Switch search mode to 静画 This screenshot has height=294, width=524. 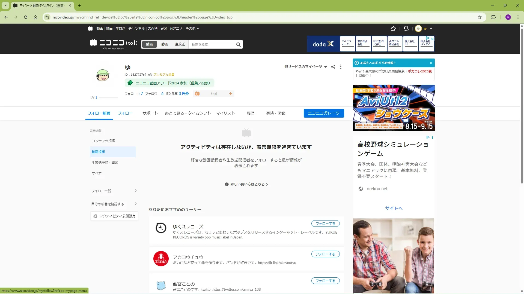[x=165, y=44]
